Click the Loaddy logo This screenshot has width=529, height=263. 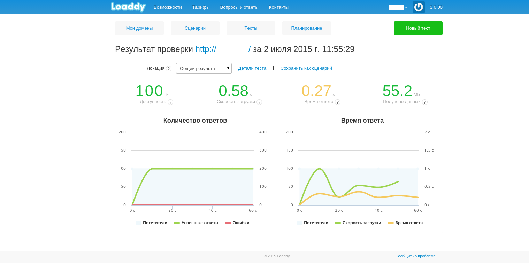tap(128, 7)
